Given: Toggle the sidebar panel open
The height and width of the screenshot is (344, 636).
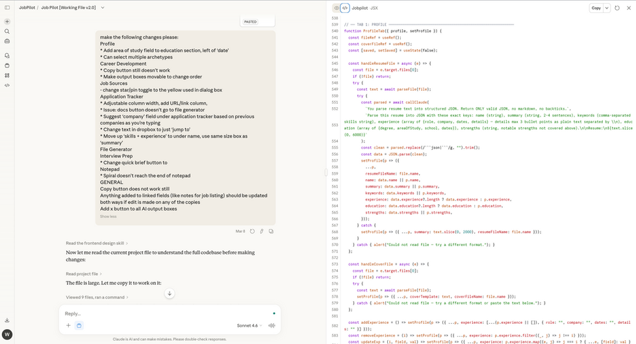Looking at the screenshot, I should pos(7,8).
